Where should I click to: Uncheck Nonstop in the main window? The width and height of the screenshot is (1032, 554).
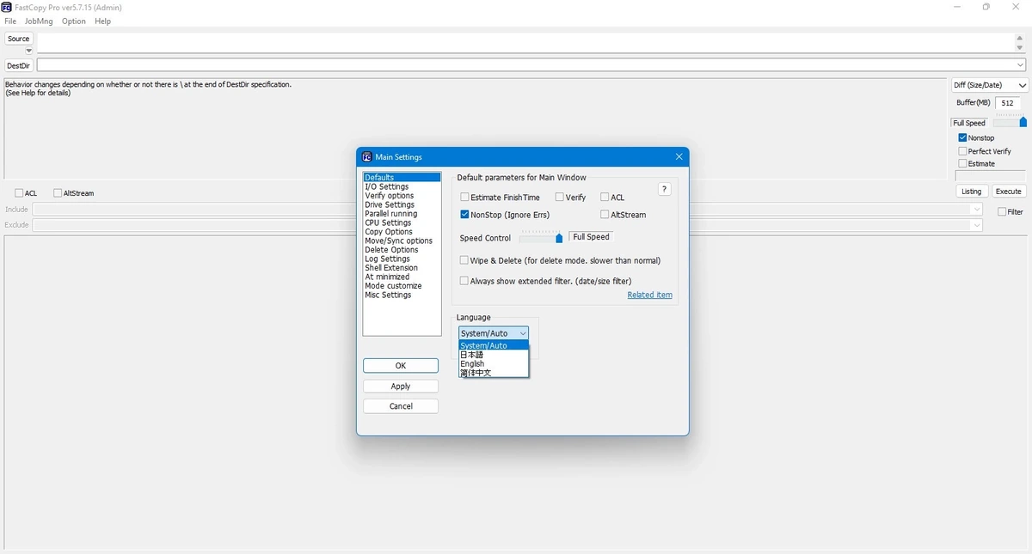[x=963, y=137]
